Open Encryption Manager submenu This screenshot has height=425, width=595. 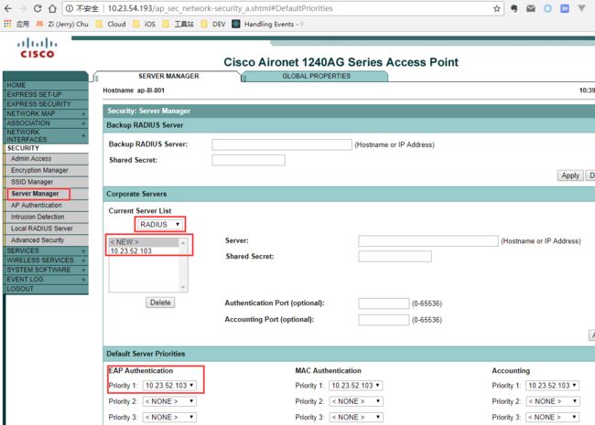[x=39, y=170]
